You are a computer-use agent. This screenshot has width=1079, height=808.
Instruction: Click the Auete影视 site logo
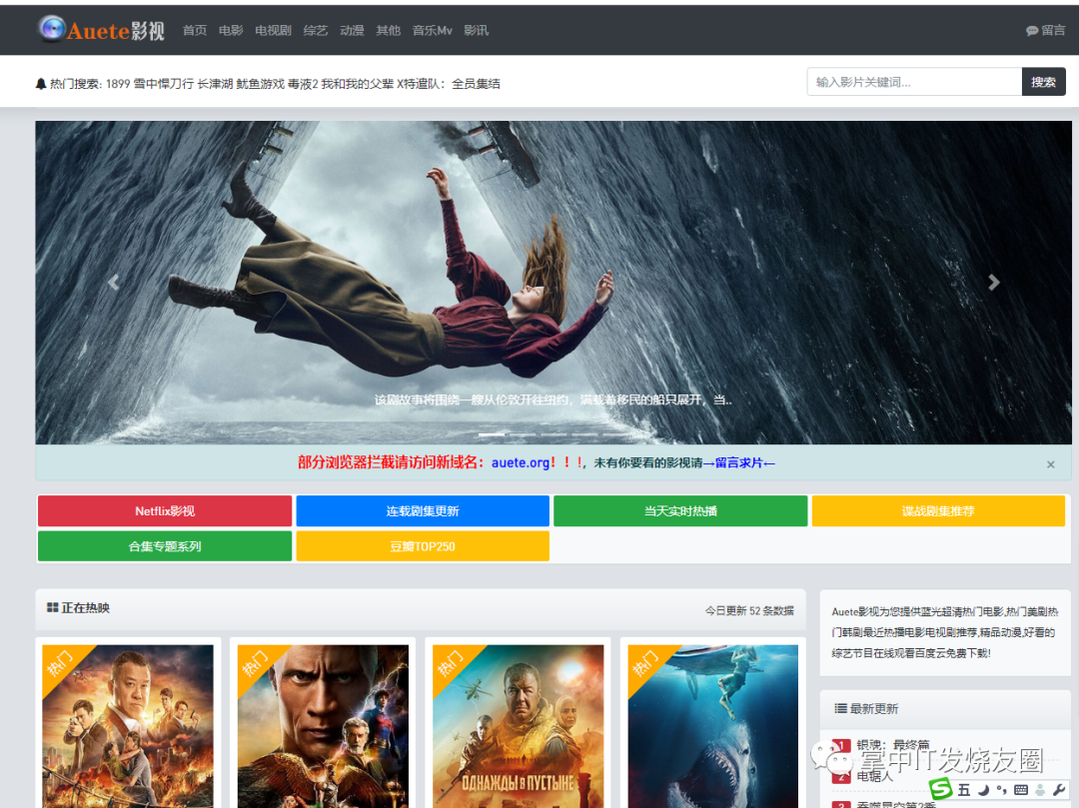coord(101,30)
